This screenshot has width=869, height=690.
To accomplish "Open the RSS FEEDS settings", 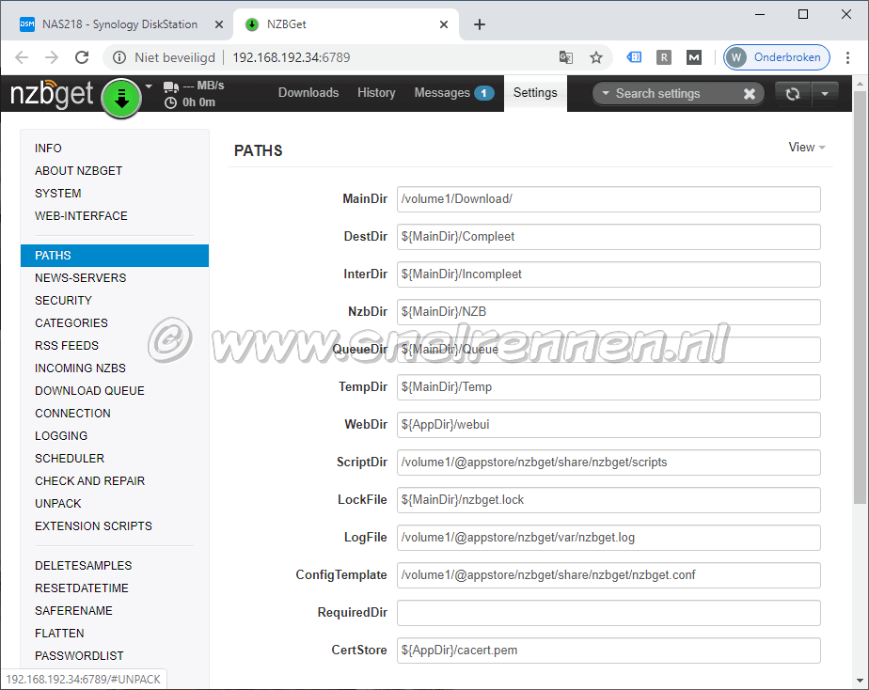I will (x=67, y=346).
